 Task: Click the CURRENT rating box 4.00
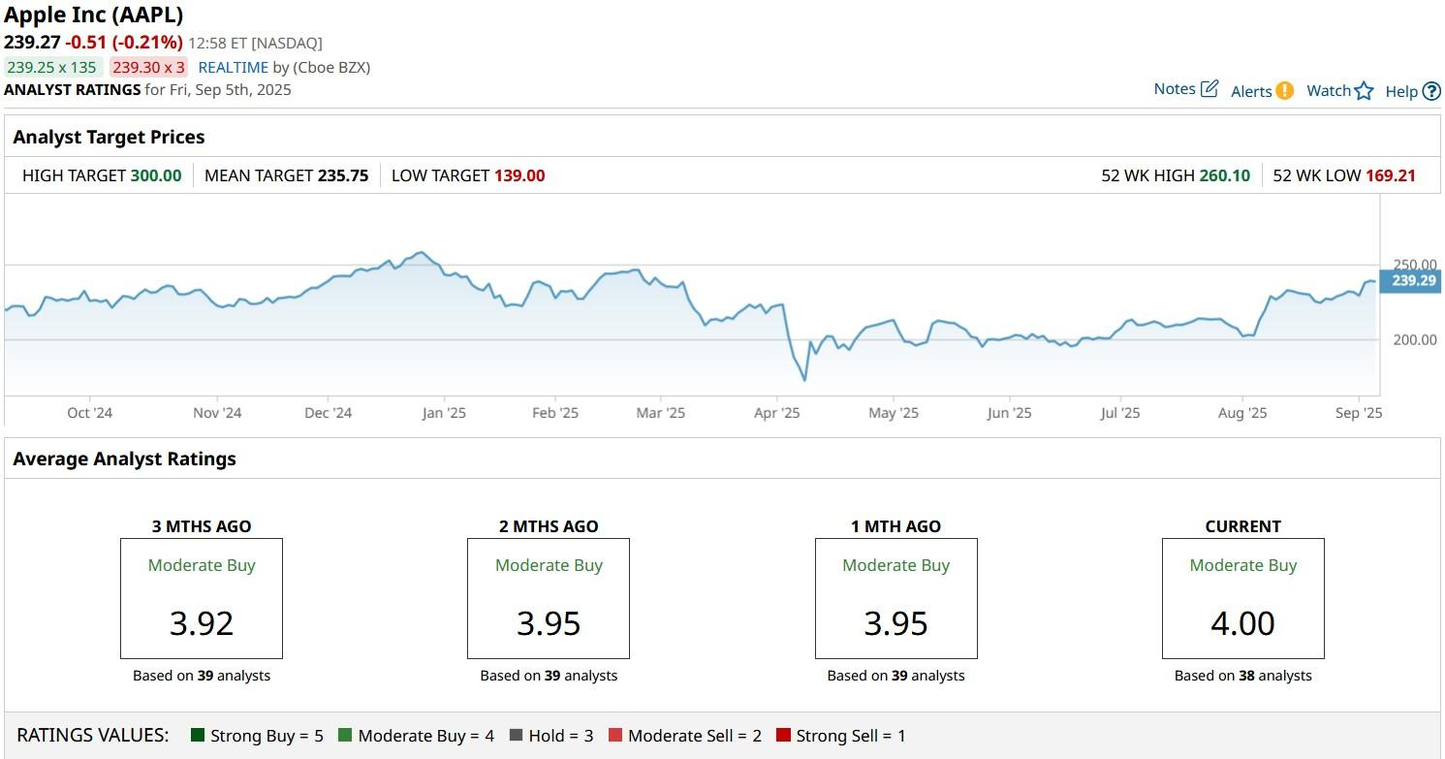click(1243, 599)
